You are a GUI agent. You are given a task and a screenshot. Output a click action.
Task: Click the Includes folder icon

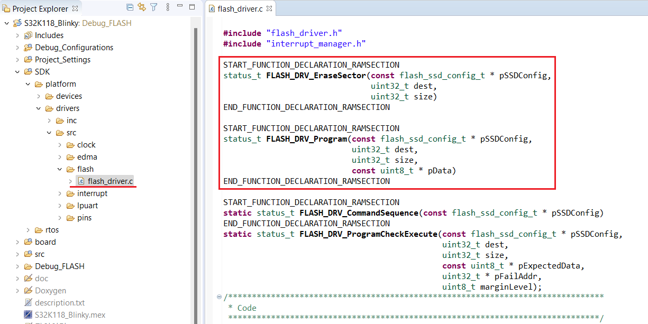[28, 35]
